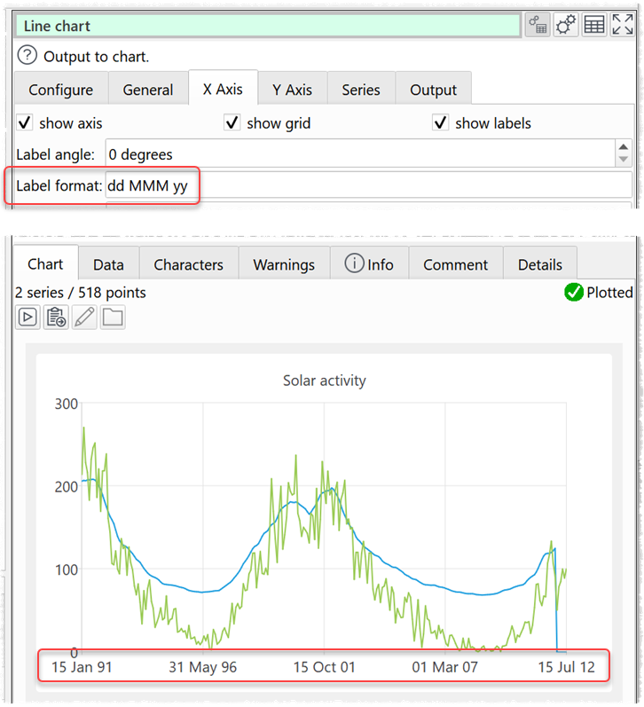This screenshot has width=644, height=707.
Task: Click the 200 y-axis label
Action: pos(67,487)
